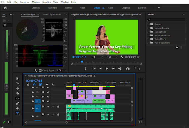Select the Ripple Edit tool
The image size is (189, 128).
point(18,88)
